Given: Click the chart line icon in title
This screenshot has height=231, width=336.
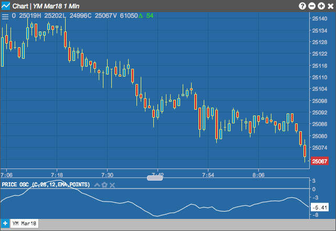Looking at the screenshot, I should (x=6, y=6).
